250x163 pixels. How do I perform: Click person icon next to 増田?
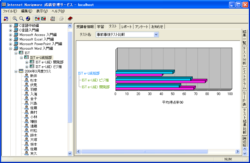pyautogui.click(x=26, y=121)
